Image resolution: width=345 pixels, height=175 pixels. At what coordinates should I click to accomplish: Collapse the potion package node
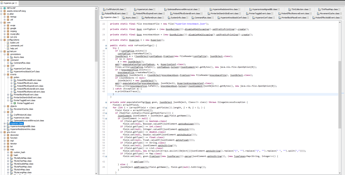(x=8, y=77)
